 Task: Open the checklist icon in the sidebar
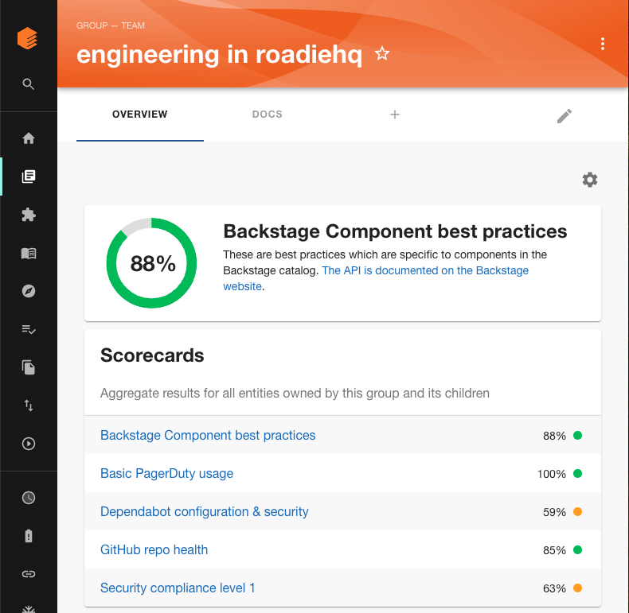tap(29, 329)
